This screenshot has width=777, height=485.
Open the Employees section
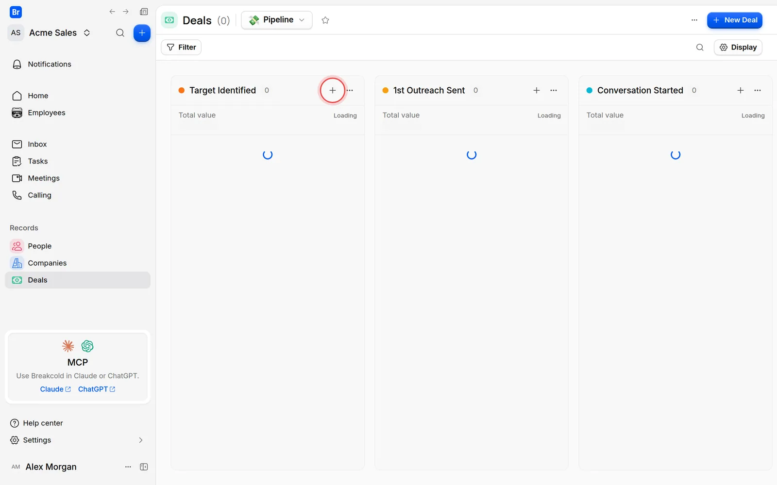coord(78,113)
